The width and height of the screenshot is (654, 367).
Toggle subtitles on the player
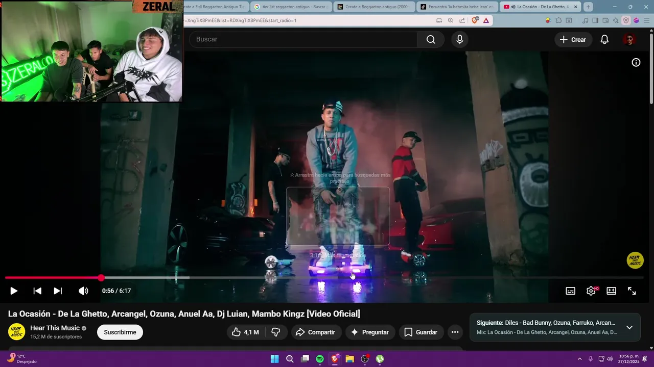(x=570, y=291)
